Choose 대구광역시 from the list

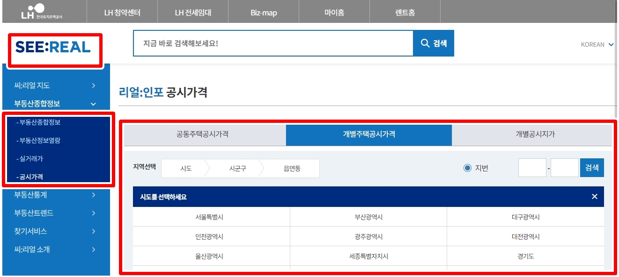(525, 217)
